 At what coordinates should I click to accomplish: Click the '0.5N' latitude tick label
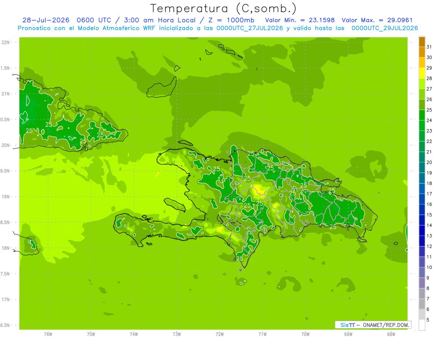point(5,120)
